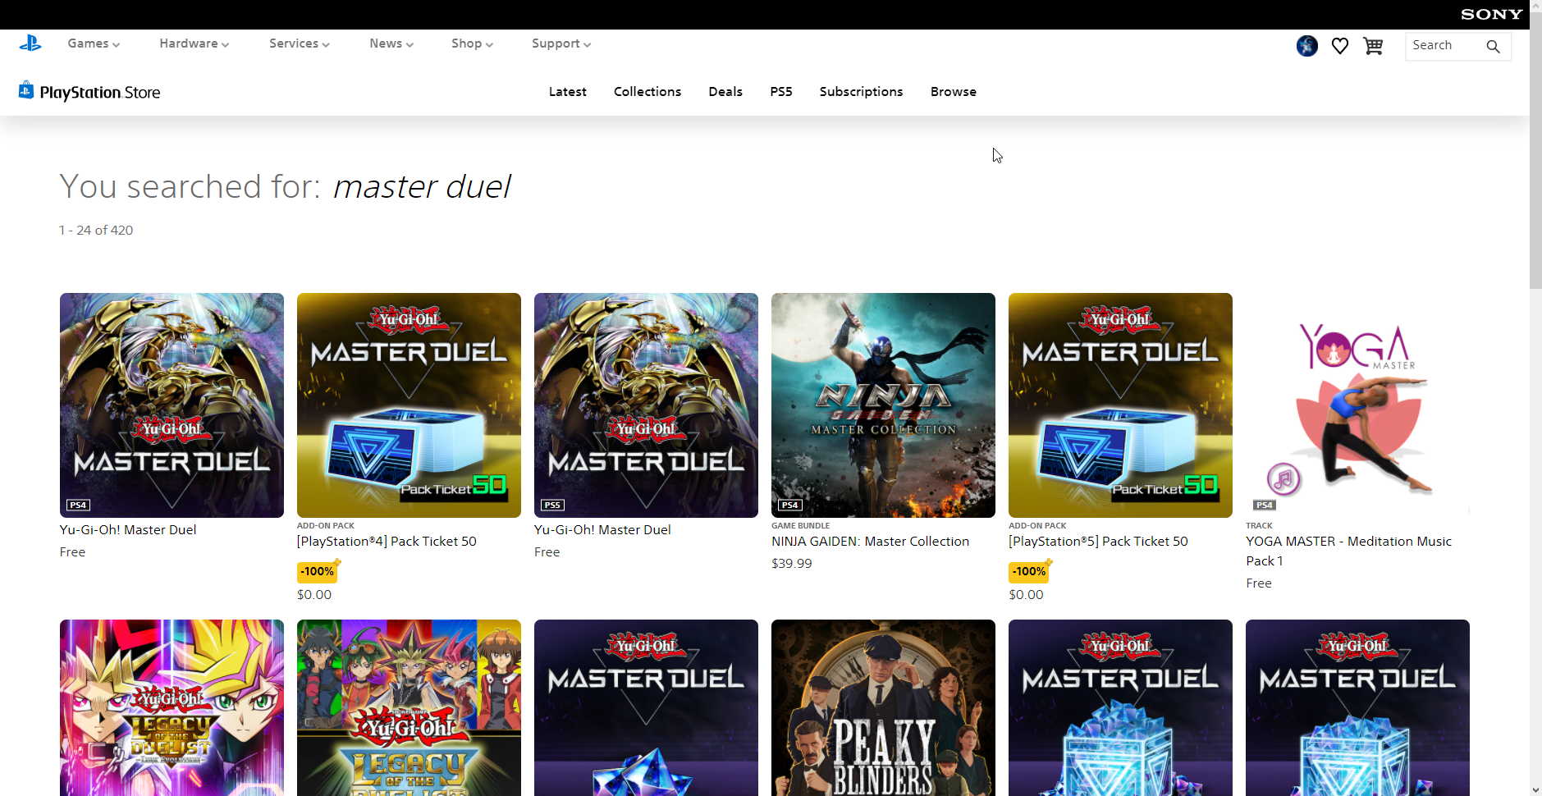Click NINJA GAIDEN: Master Collection title

coord(870,542)
